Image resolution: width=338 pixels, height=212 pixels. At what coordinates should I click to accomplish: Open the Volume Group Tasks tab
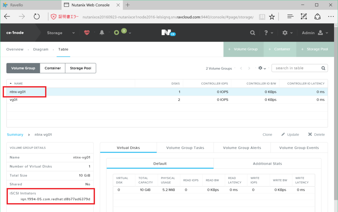[185, 148]
